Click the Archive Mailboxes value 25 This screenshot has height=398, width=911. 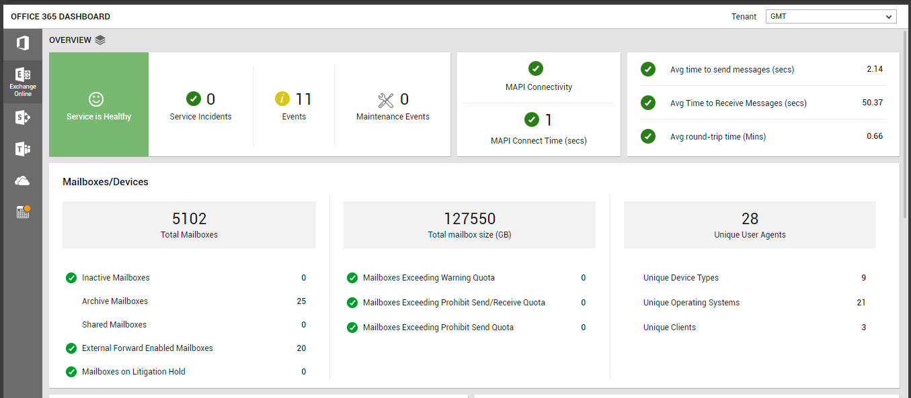click(x=301, y=301)
